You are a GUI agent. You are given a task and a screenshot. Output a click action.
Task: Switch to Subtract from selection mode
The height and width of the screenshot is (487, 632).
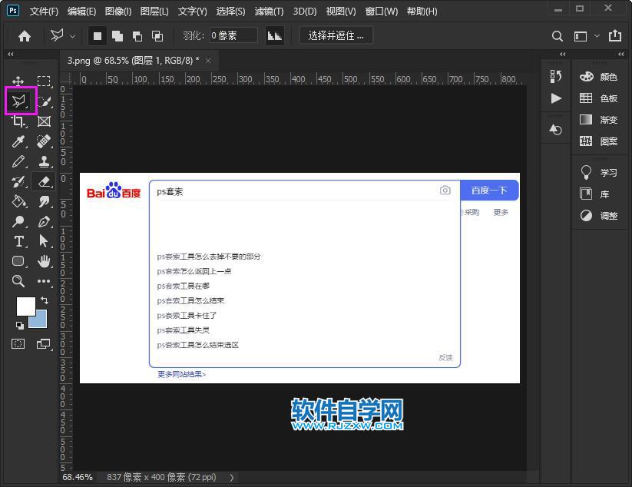click(x=136, y=35)
